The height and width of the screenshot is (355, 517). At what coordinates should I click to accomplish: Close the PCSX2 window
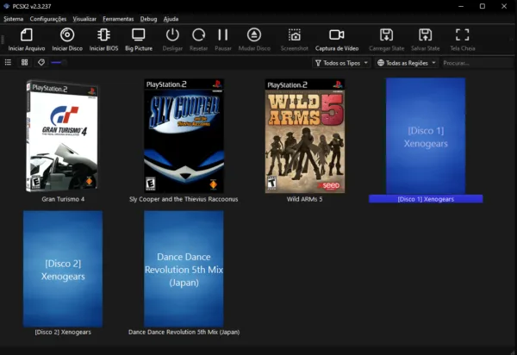tap(504, 6)
